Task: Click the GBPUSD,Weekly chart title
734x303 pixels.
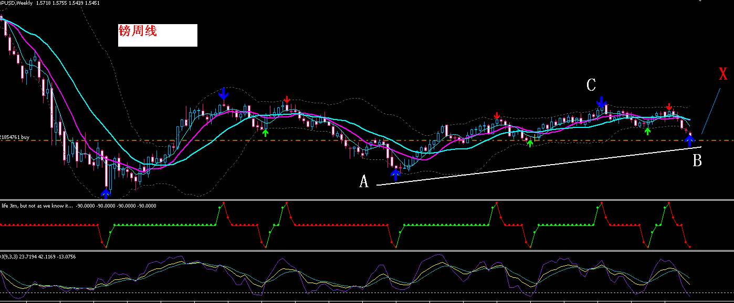Action: (15, 3)
